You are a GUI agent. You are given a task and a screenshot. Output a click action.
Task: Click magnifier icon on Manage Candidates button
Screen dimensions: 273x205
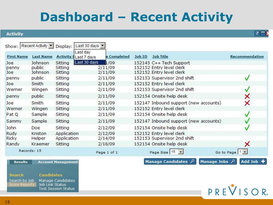[x=192, y=161]
